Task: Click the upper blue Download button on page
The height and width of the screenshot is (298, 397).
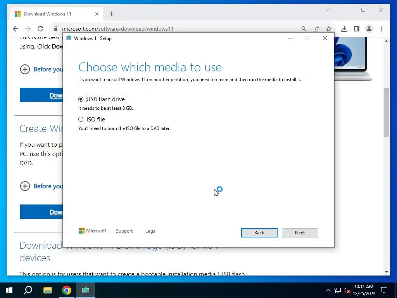Action: [x=41, y=95]
